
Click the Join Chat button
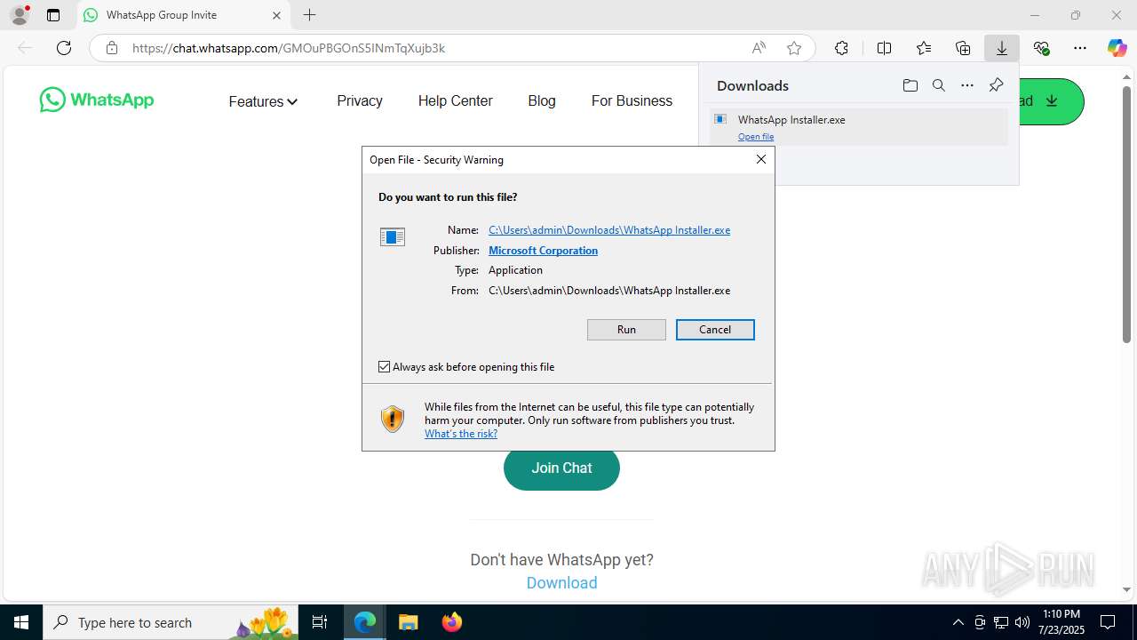pos(561,468)
